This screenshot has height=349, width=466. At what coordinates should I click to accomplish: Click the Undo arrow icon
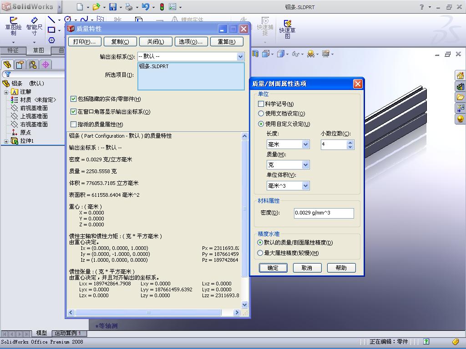[145, 6]
